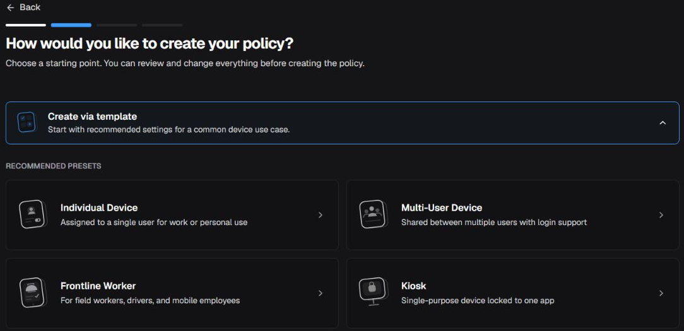Image resolution: width=684 pixels, height=331 pixels.
Task: Click the 'How would you like' heading
Action: click(150, 44)
